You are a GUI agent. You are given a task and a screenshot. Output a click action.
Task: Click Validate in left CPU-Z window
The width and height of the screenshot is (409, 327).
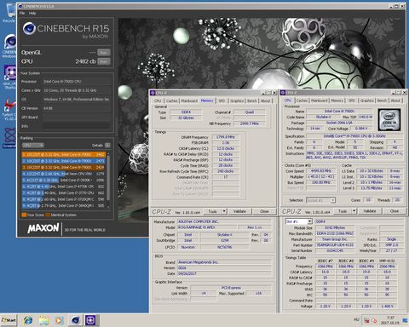(x=239, y=211)
